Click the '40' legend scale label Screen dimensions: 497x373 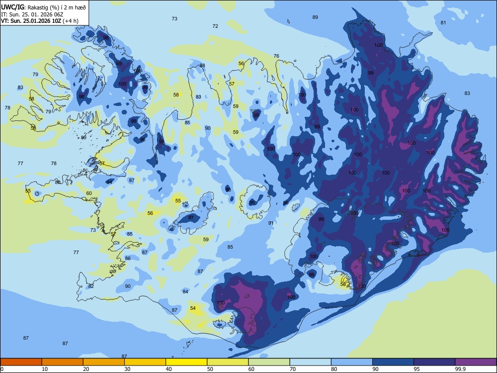click(x=168, y=369)
